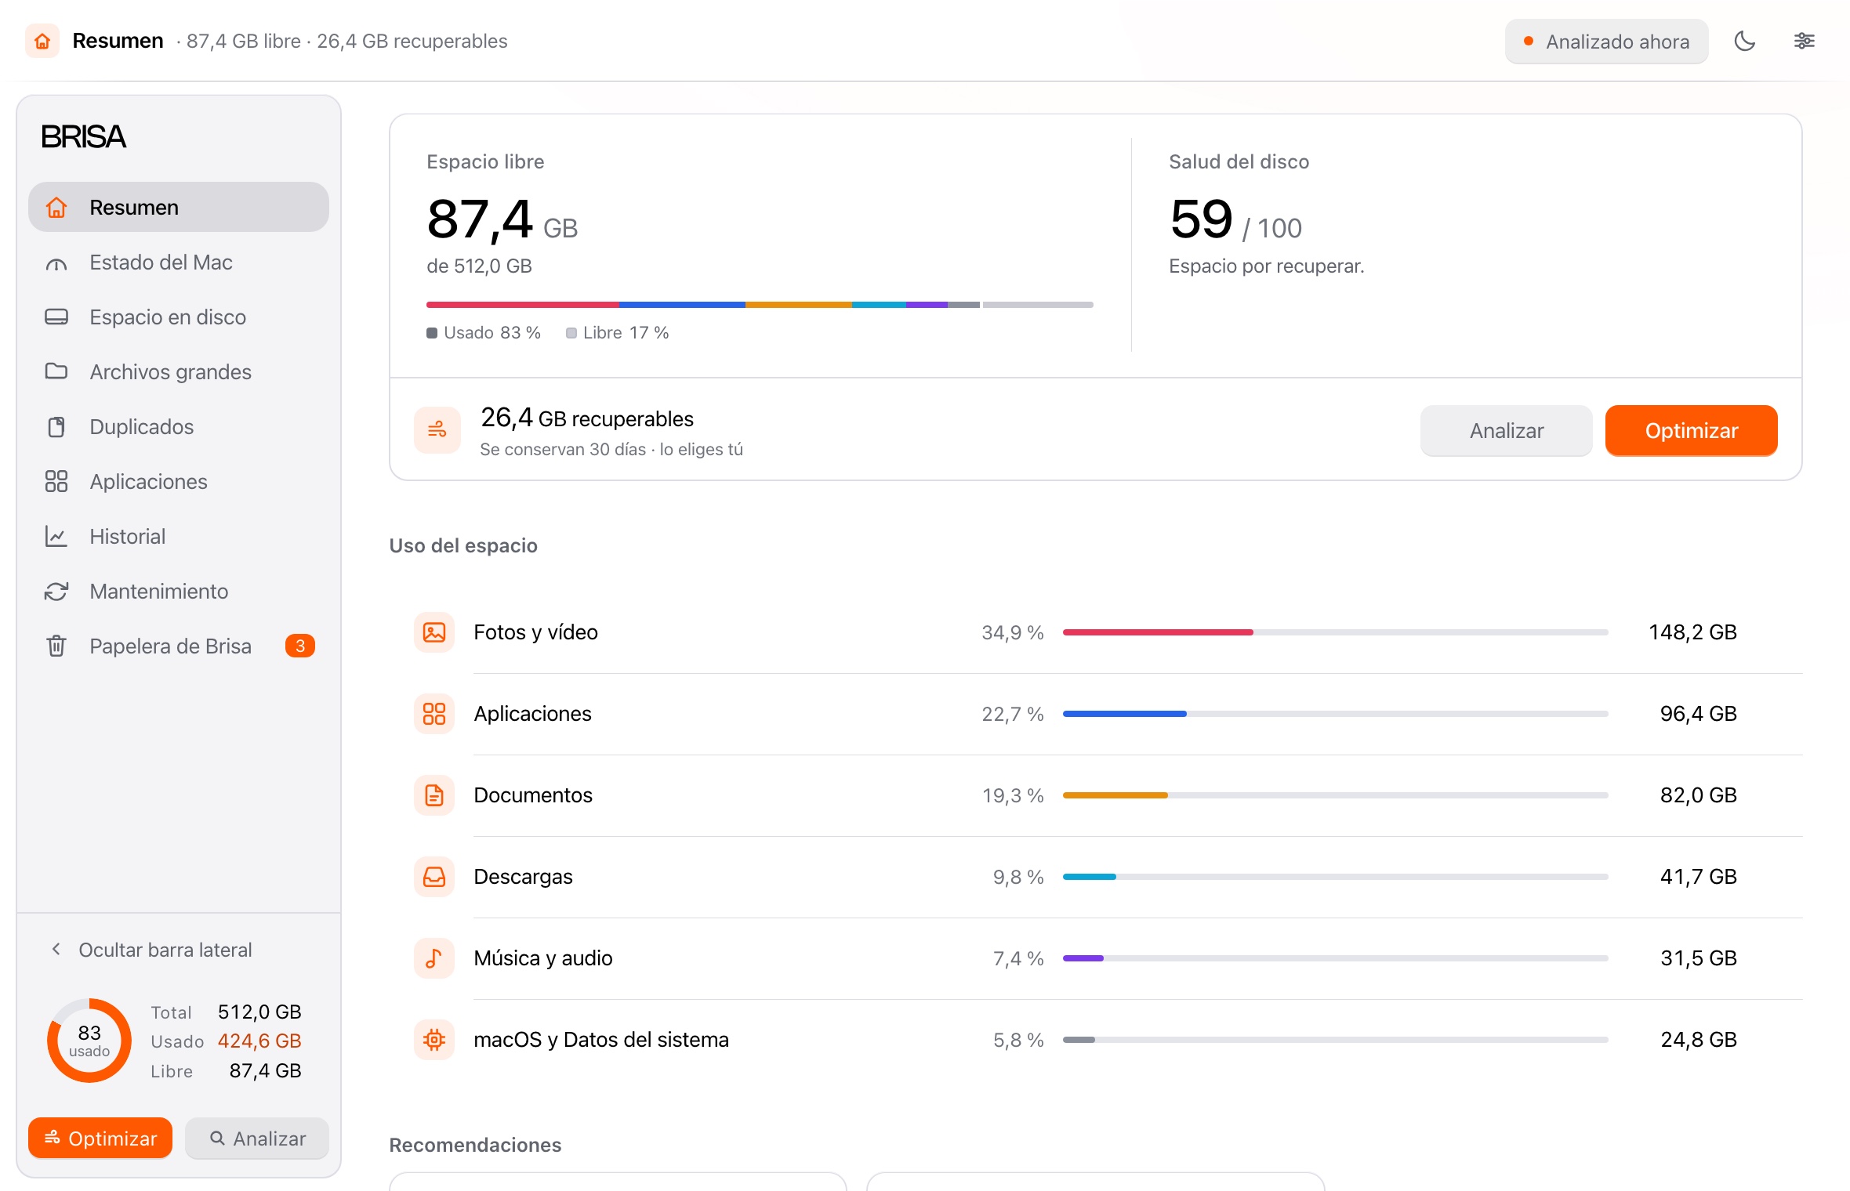Image resolution: width=1850 pixels, height=1191 pixels.
Task: Click the macOS y Datos del sistema chip icon
Action: coord(434,1040)
